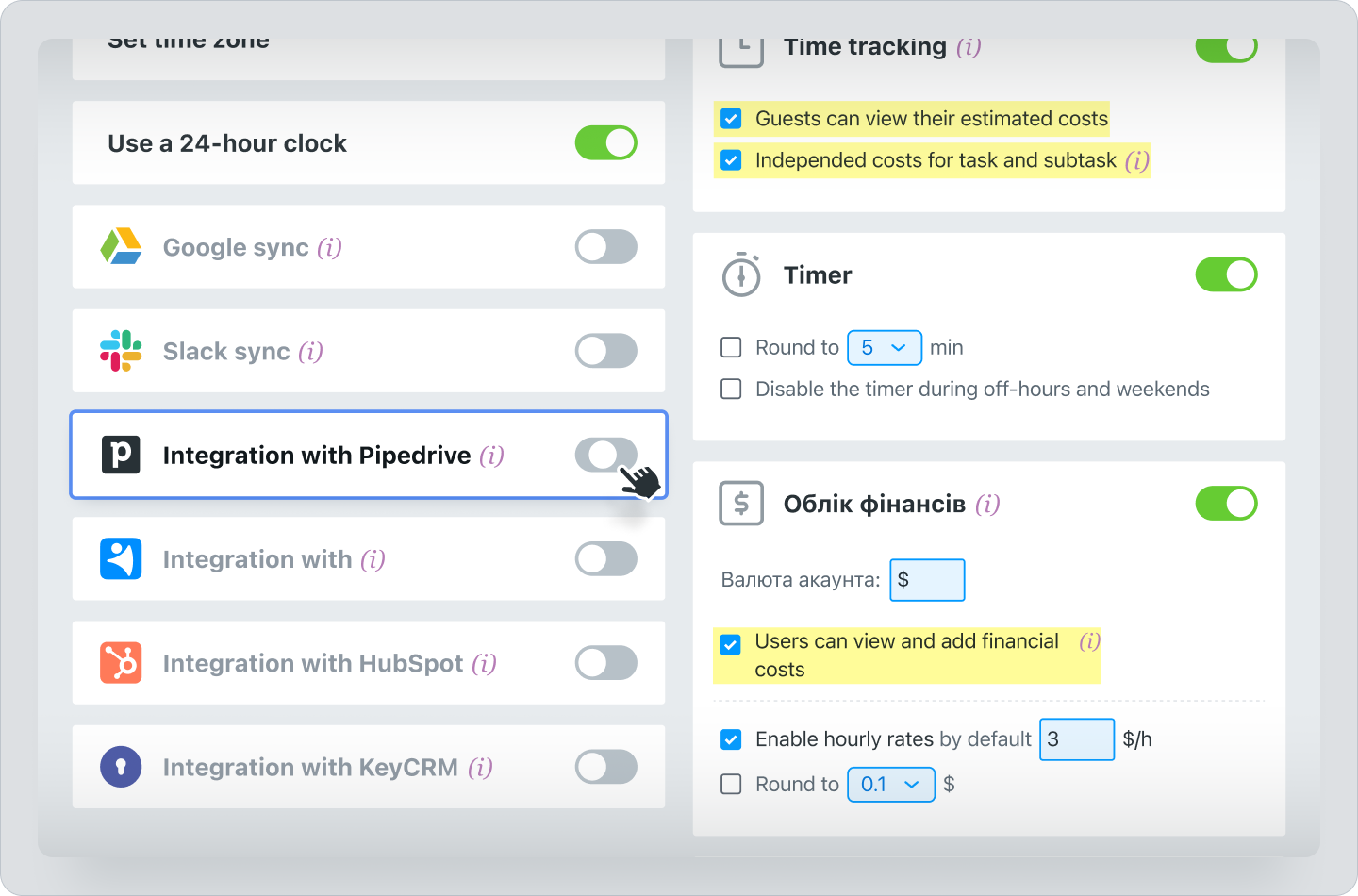Uncheck Guests can view their estimated costs
The image size is (1358, 896).
coord(731,118)
